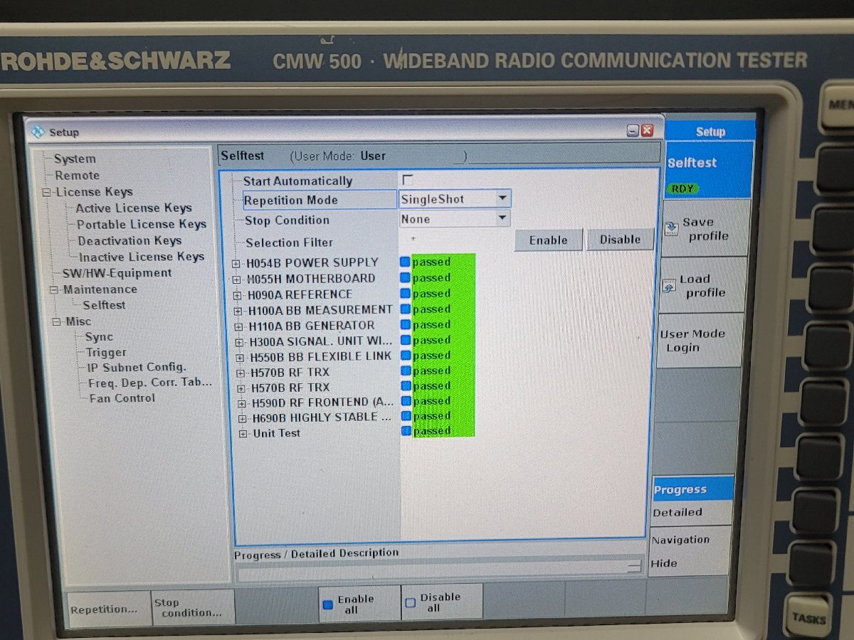This screenshot has height=640, width=854.
Task: Select System in the setup tree
Action: point(75,159)
